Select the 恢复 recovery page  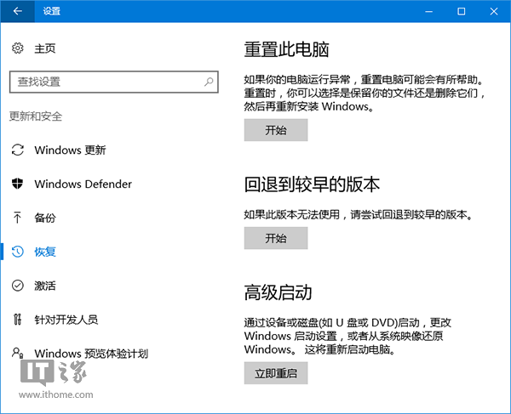[x=45, y=252]
